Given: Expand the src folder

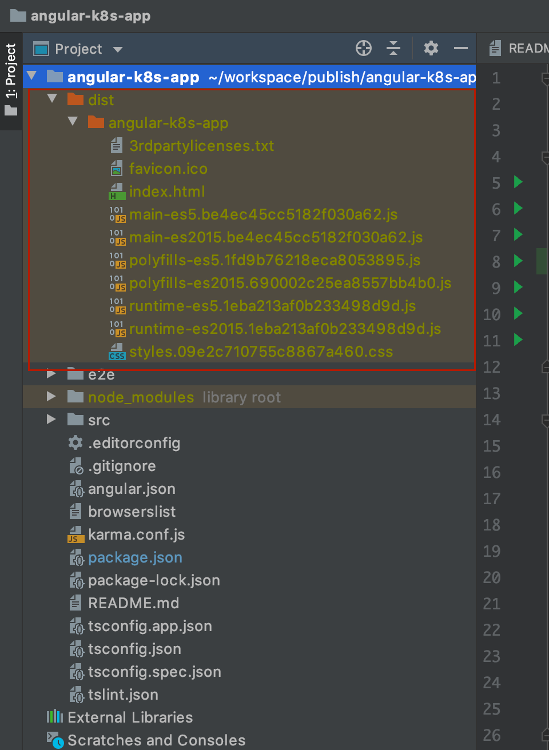Looking at the screenshot, I should point(51,419).
